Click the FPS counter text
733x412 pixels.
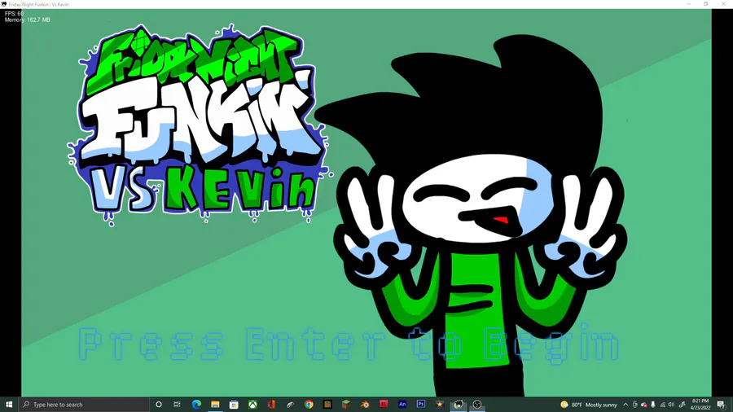pos(14,14)
